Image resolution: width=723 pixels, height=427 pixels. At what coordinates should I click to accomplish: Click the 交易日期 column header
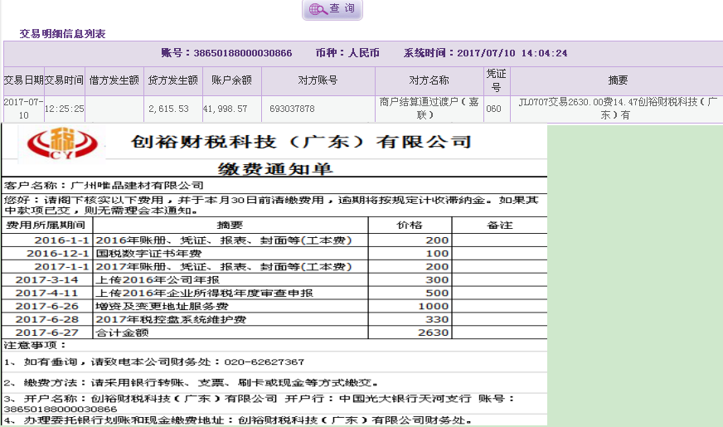pos(23,80)
